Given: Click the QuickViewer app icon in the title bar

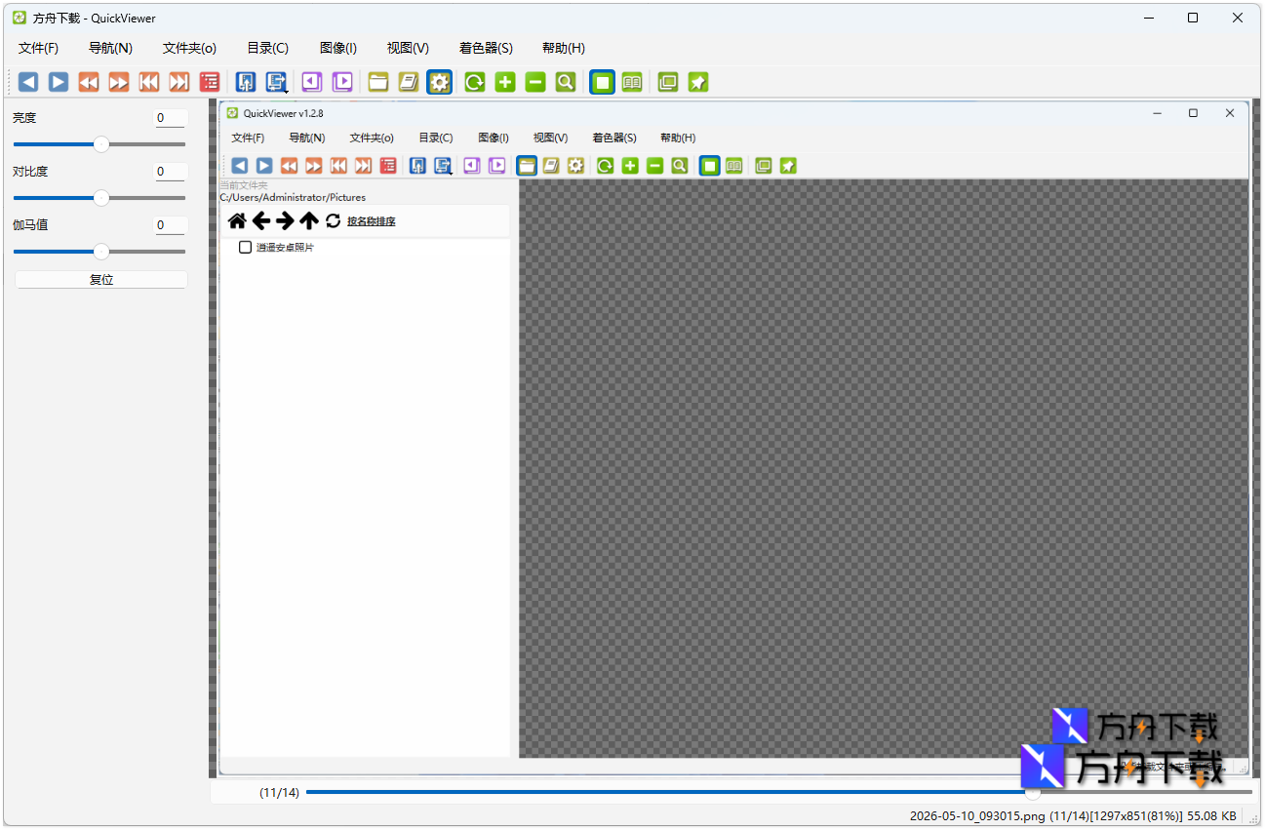Looking at the screenshot, I should point(20,18).
